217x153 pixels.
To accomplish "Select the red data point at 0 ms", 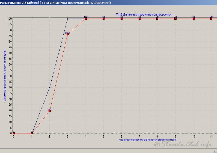I will click(14, 133).
